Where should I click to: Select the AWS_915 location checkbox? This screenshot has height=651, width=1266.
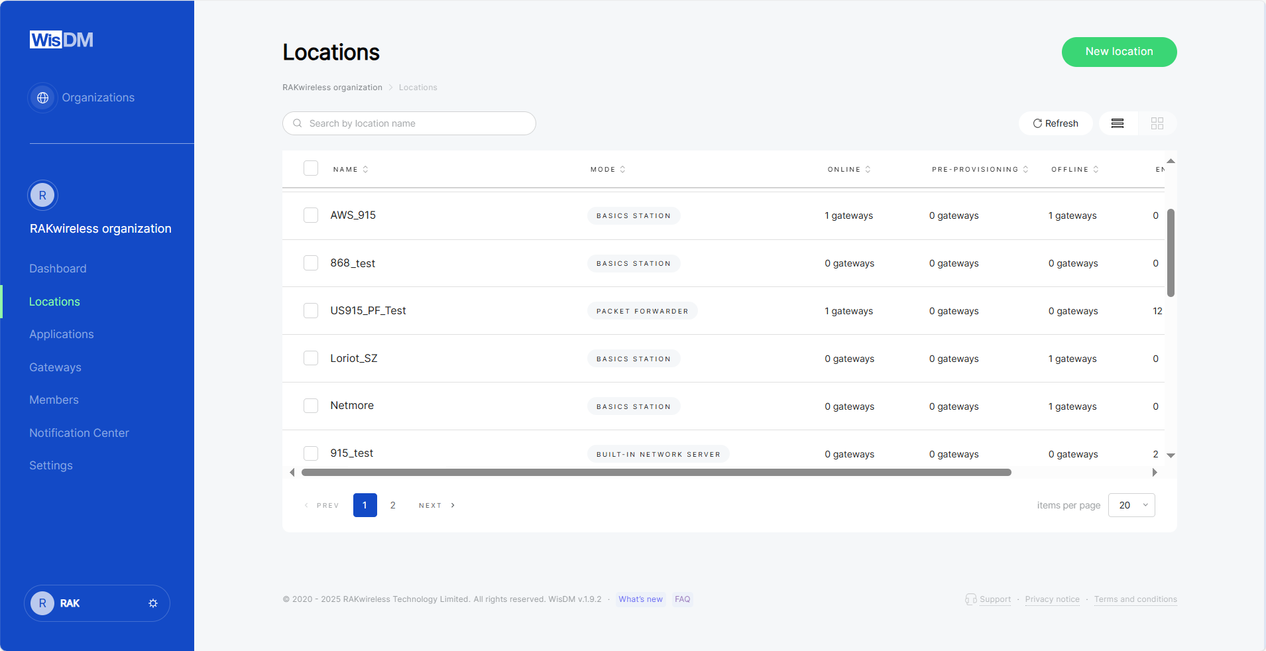coord(311,215)
